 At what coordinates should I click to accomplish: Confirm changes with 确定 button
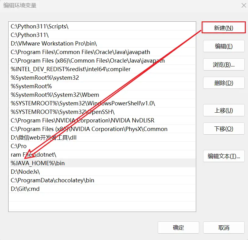pos(178,227)
